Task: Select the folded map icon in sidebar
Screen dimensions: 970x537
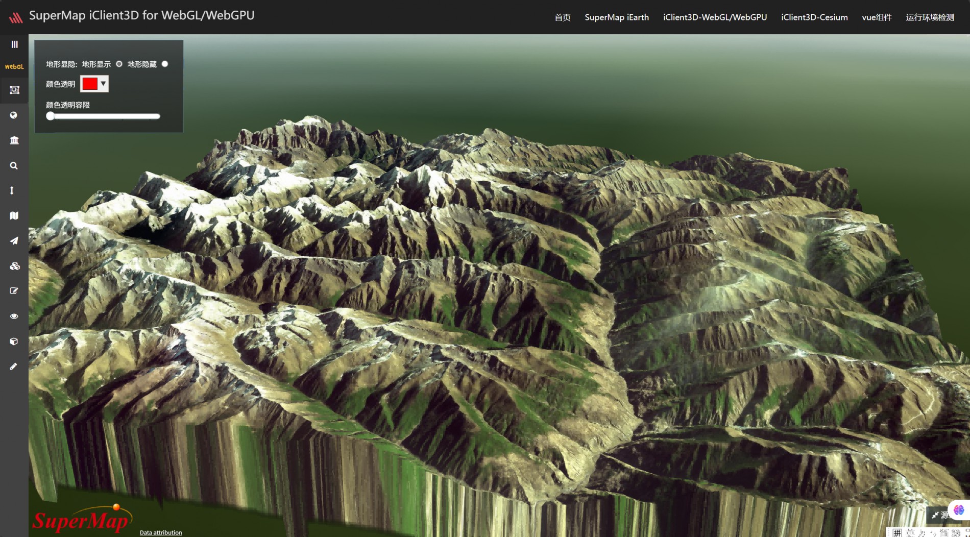Action: (x=14, y=215)
